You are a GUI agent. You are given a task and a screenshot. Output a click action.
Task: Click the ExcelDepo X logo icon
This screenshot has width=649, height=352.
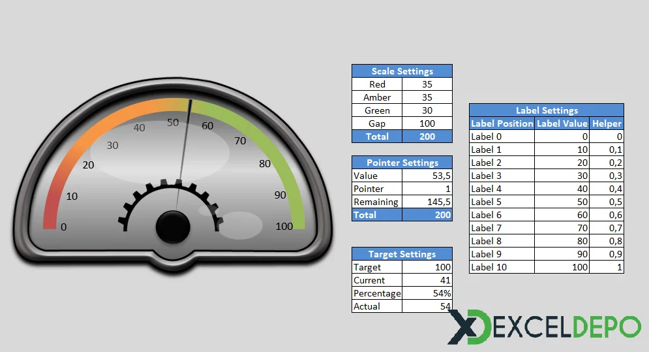click(x=468, y=328)
